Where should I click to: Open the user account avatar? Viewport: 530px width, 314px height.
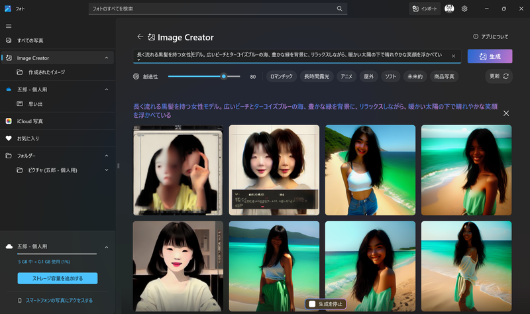pos(449,9)
